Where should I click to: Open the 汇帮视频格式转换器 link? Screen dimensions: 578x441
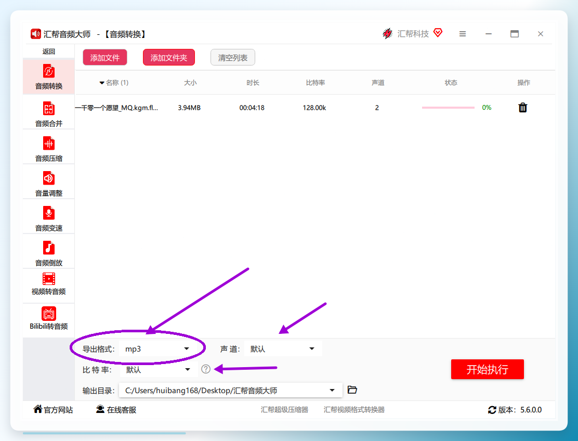(354, 410)
